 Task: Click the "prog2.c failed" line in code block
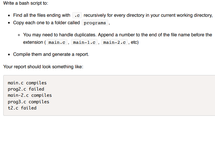[x=26, y=89]
